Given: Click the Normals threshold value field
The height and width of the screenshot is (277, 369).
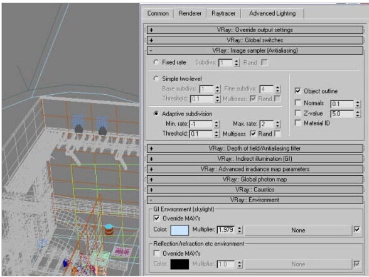Looking at the screenshot, I should [x=343, y=104].
